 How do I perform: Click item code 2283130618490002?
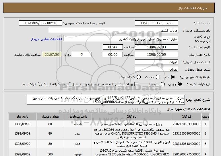click(x=187, y=144)
